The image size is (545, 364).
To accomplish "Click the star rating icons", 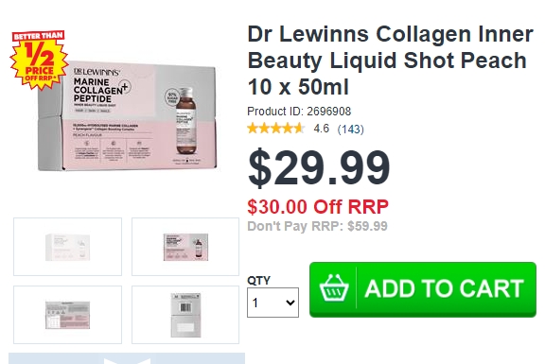I will coord(276,129).
